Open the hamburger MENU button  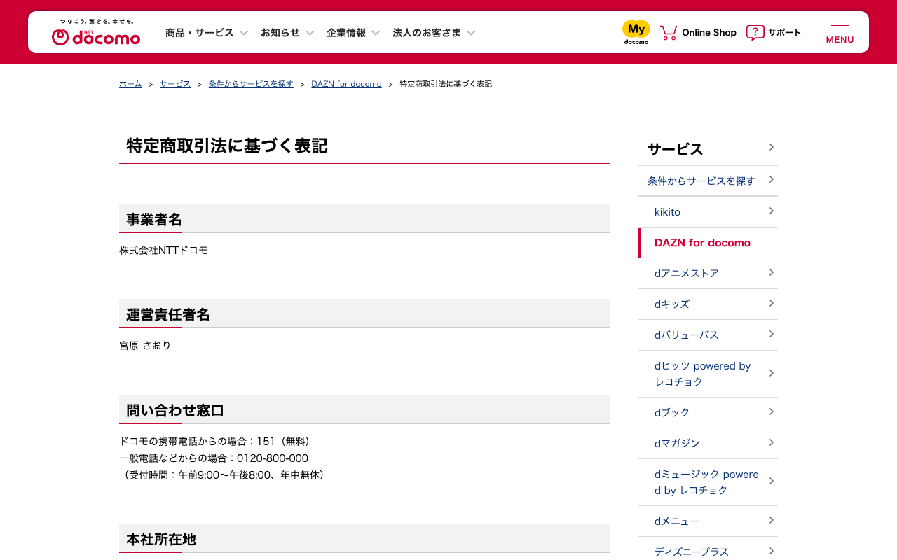(840, 34)
